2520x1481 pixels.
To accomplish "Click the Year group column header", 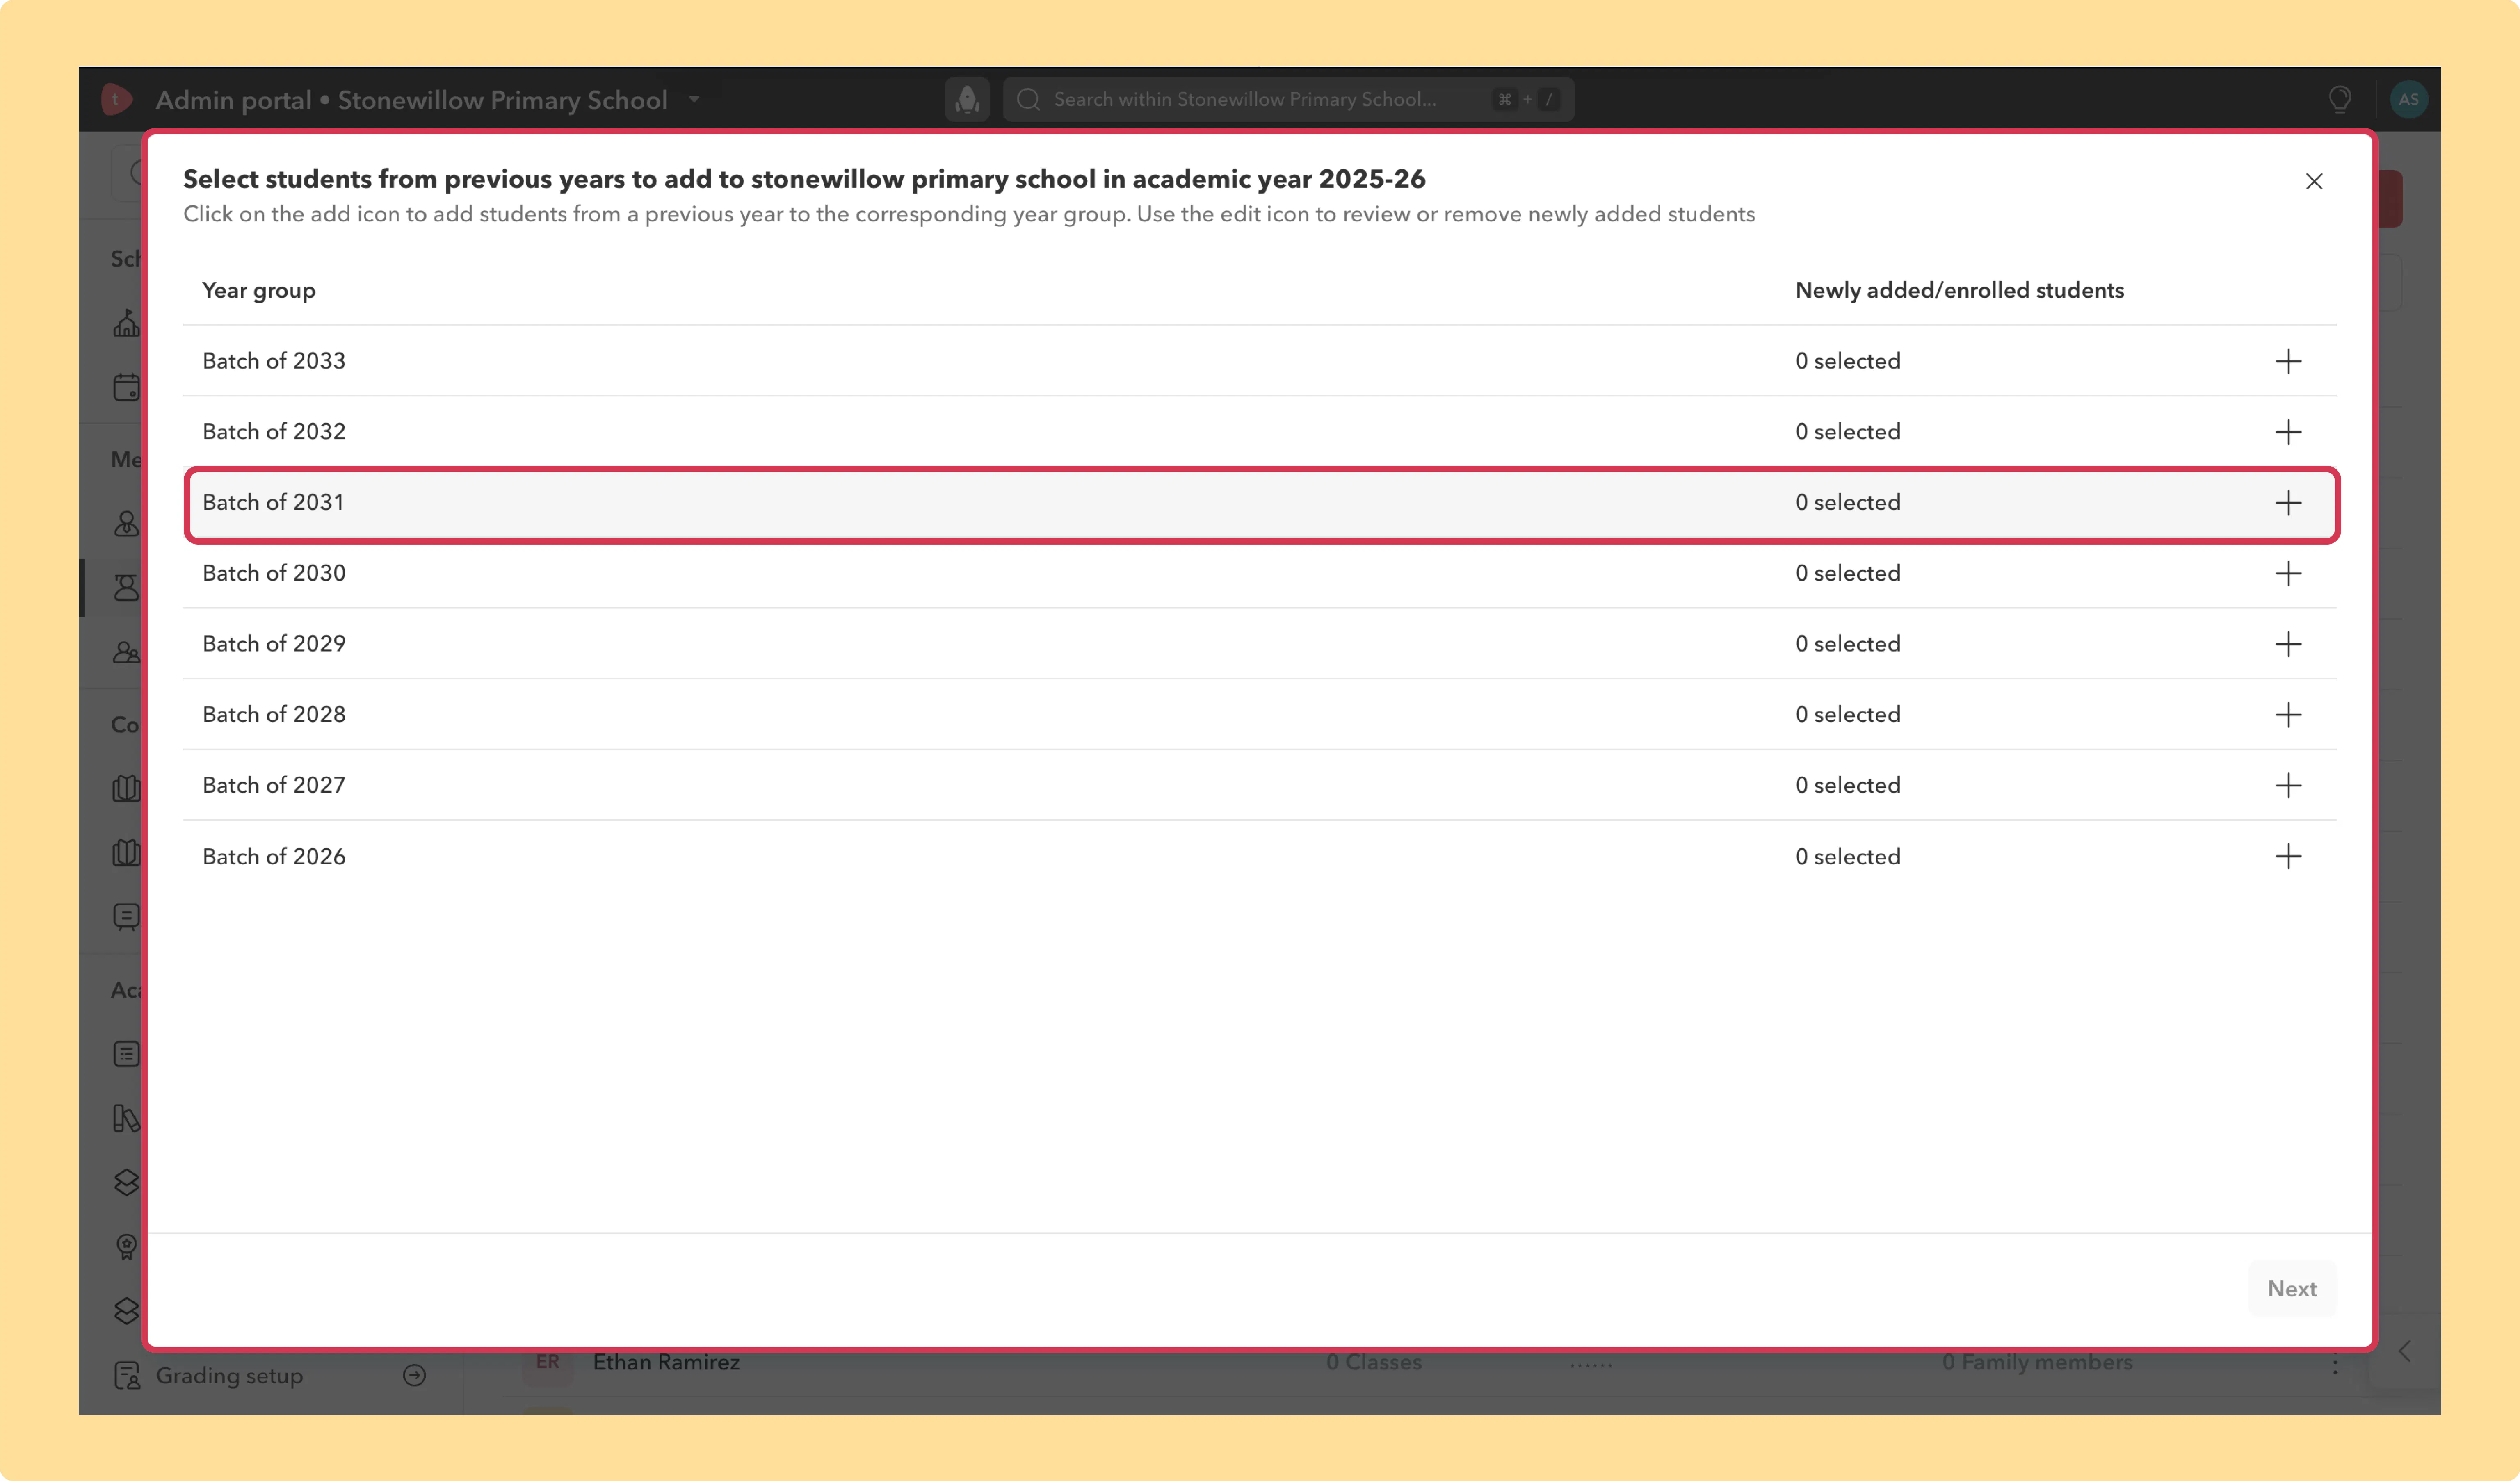I will [x=259, y=291].
